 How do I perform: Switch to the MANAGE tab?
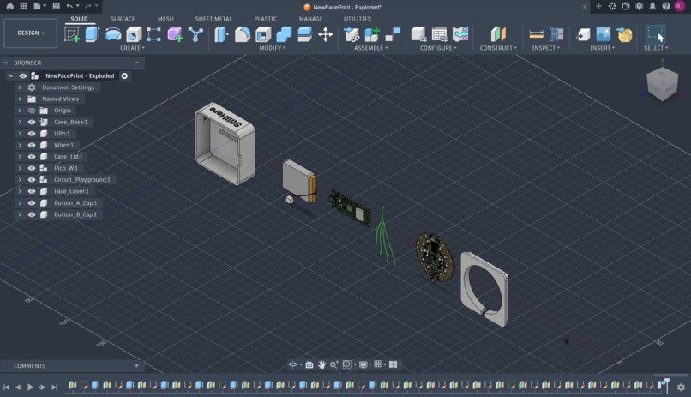point(310,19)
